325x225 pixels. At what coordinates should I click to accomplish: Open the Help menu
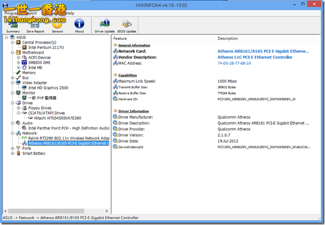click(70, 13)
